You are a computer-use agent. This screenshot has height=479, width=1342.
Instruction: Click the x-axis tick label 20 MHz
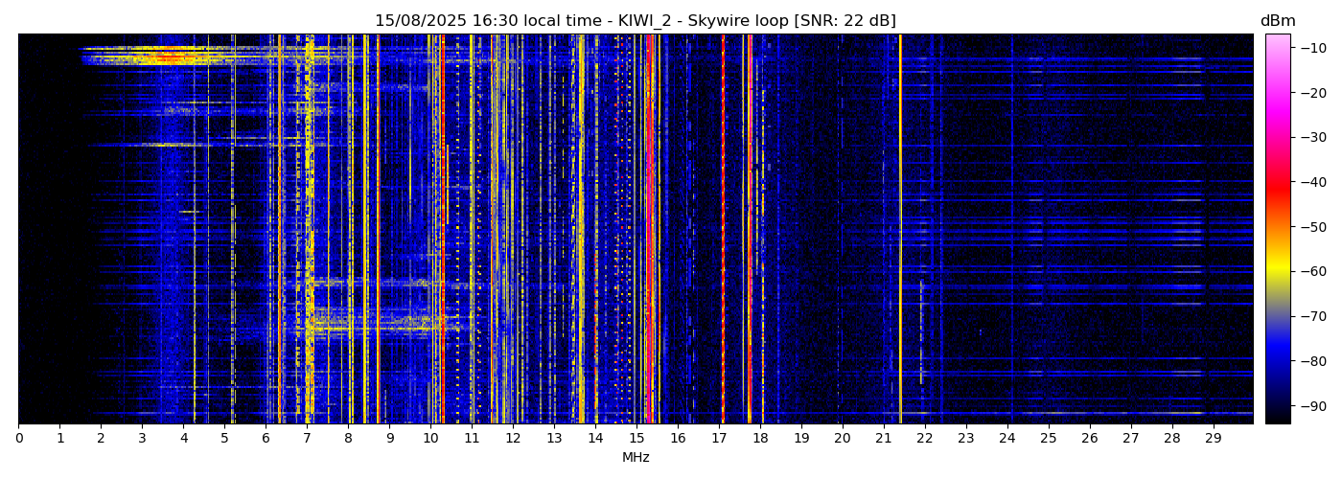(x=843, y=439)
